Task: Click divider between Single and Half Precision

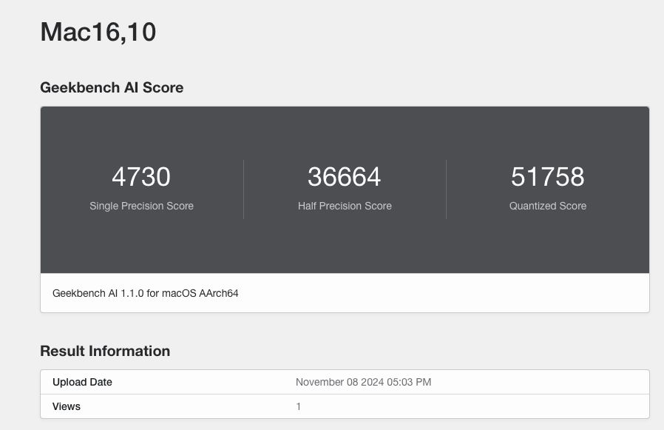Action: (x=243, y=189)
